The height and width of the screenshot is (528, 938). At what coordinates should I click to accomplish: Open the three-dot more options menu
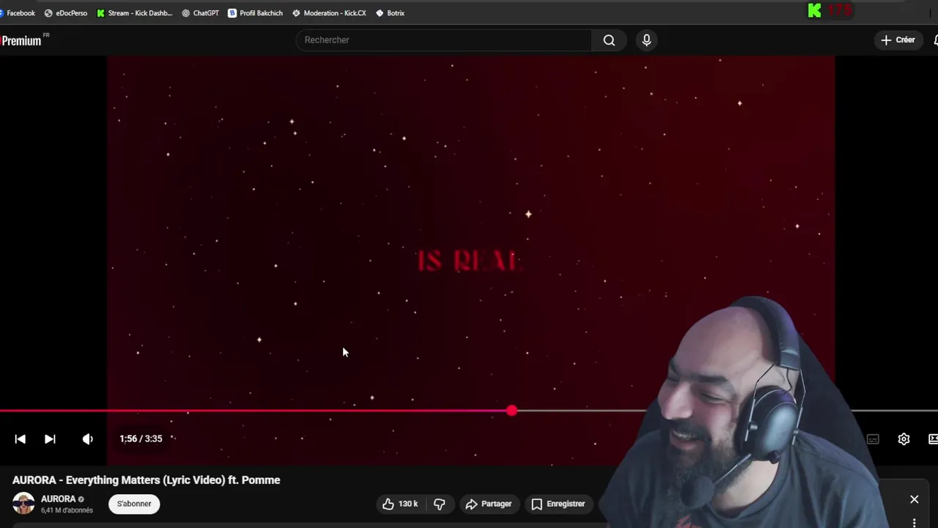coord(914,523)
